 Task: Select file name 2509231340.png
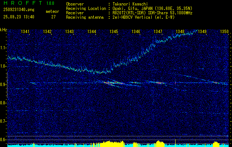point(19,10)
